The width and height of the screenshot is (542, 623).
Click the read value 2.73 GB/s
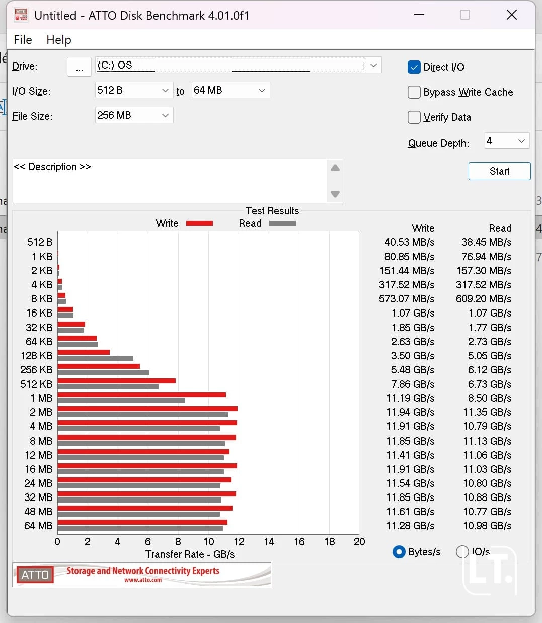point(490,342)
